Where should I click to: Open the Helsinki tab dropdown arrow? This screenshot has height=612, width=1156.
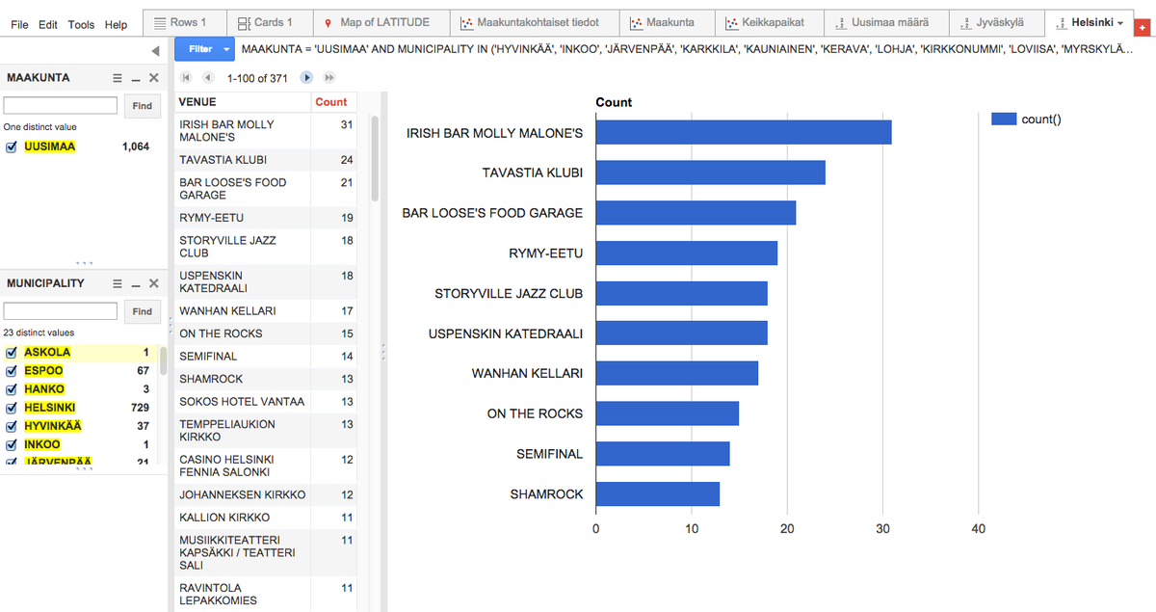(x=1120, y=23)
